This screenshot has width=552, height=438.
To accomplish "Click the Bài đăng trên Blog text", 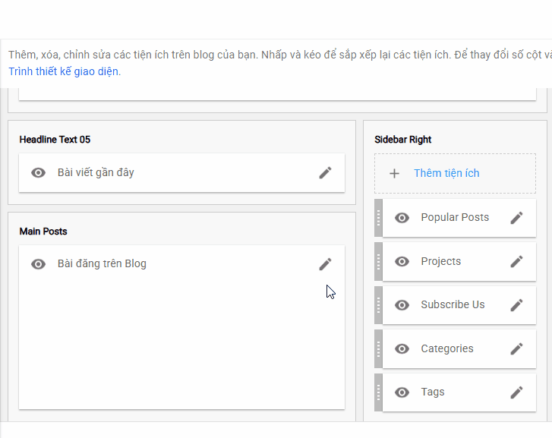I will [x=102, y=263].
